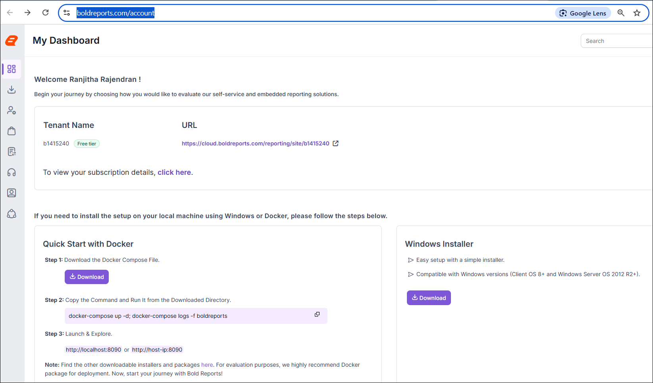Open the headset support sidebar icon

(x=12, y=172)
